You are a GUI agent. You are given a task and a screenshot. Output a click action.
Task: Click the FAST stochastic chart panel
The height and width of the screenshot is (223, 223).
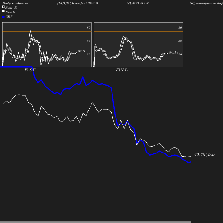[47, 45]
